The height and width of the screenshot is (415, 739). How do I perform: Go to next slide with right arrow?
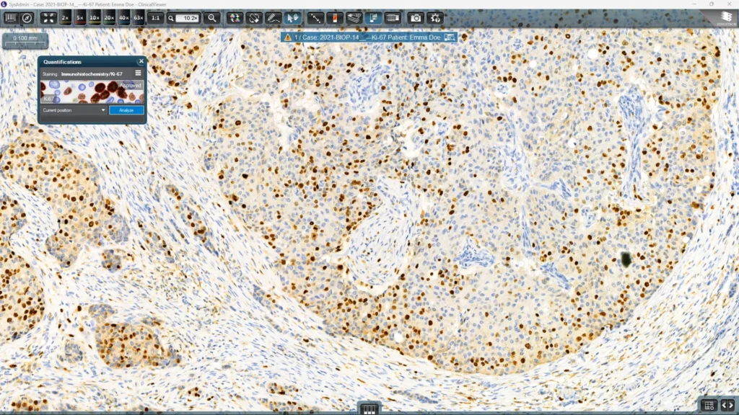click(x=732, y=406)
